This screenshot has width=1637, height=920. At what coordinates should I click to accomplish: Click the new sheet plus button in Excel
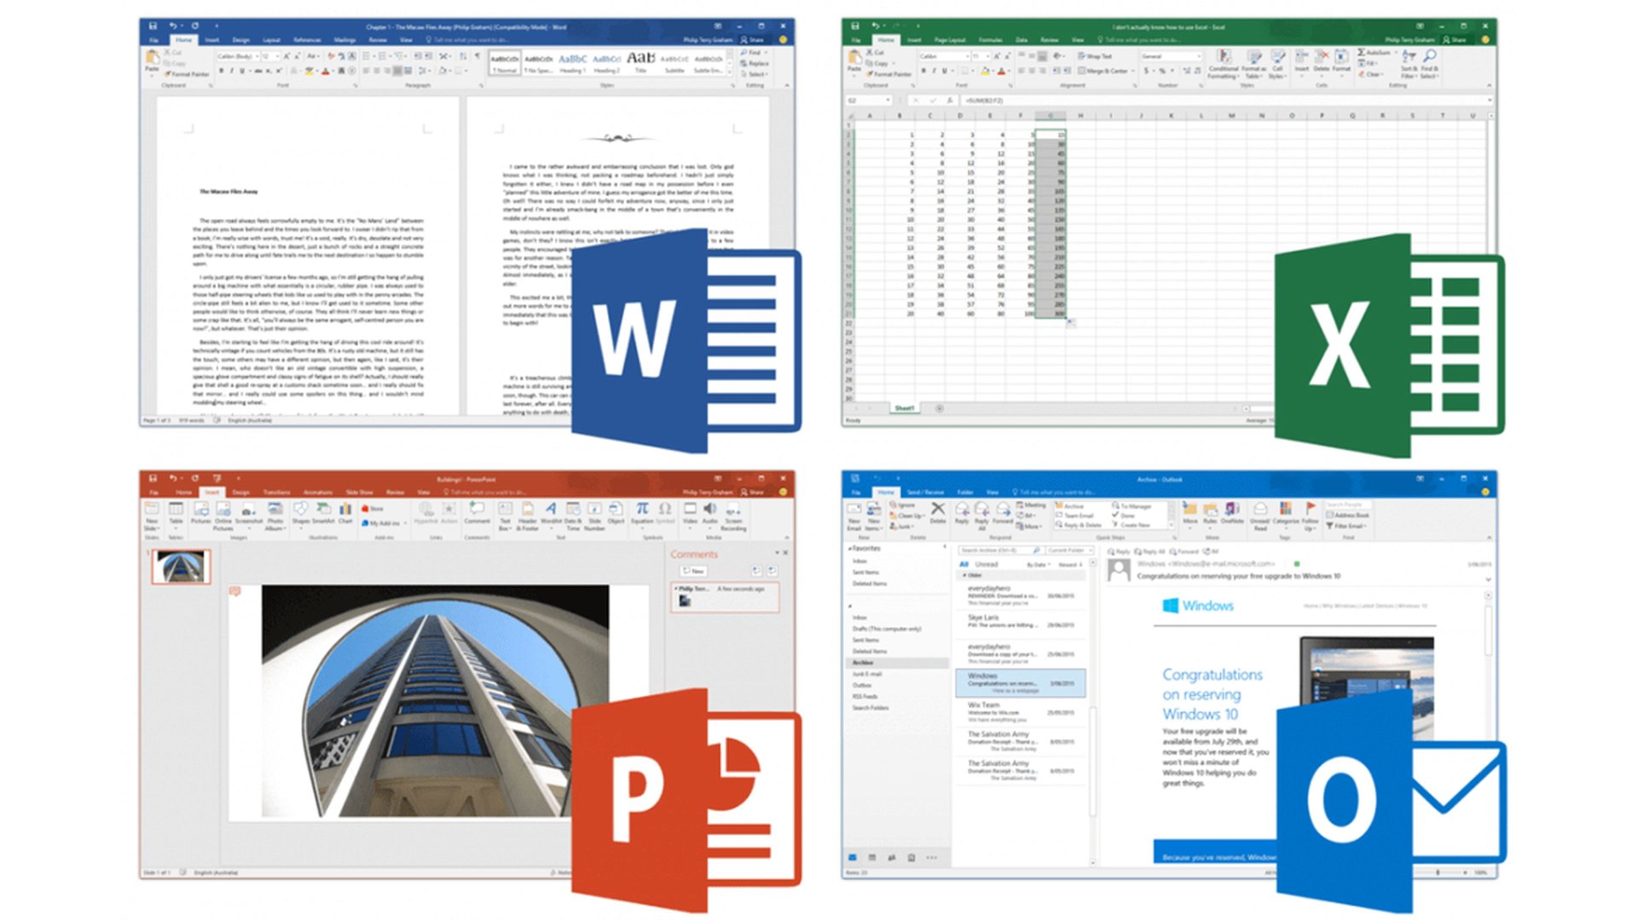pyautogui.click(x=940, y=409)
